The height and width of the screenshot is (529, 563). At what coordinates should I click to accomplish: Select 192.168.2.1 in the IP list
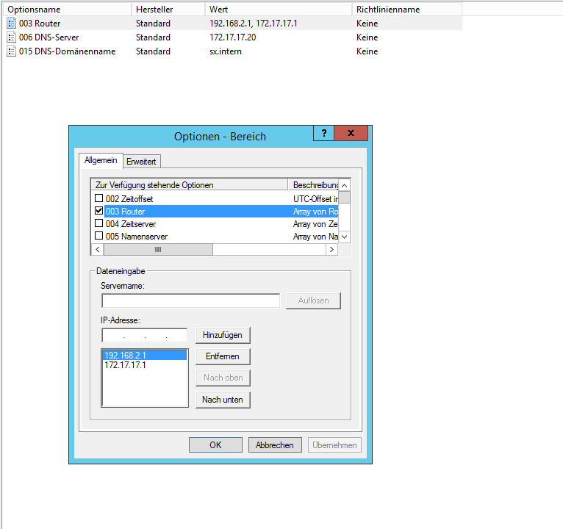coord(145,356)
